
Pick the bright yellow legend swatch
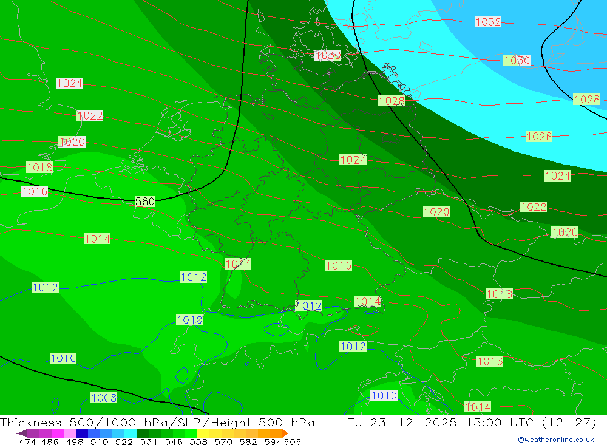(203, 433)
